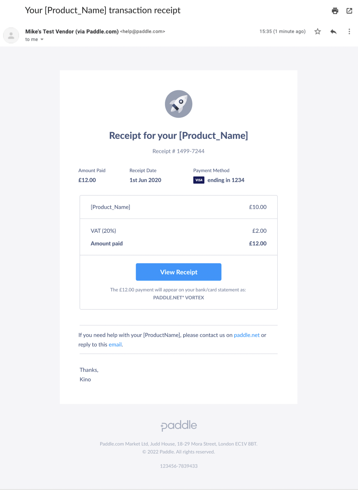This screenshot has width=358, height=490.
Task: Click the PADDLE.NET* VORTEX statement text
Action: [x=179, y=298]
